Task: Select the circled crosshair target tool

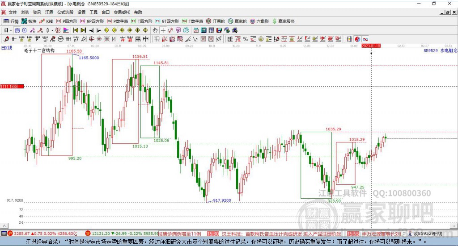Action: click(x=91, y=39)
